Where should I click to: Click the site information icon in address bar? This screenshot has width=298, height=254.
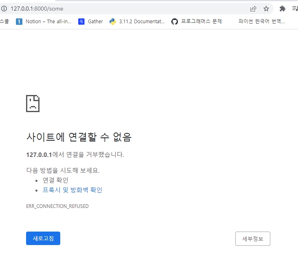[x=4, y=9]
